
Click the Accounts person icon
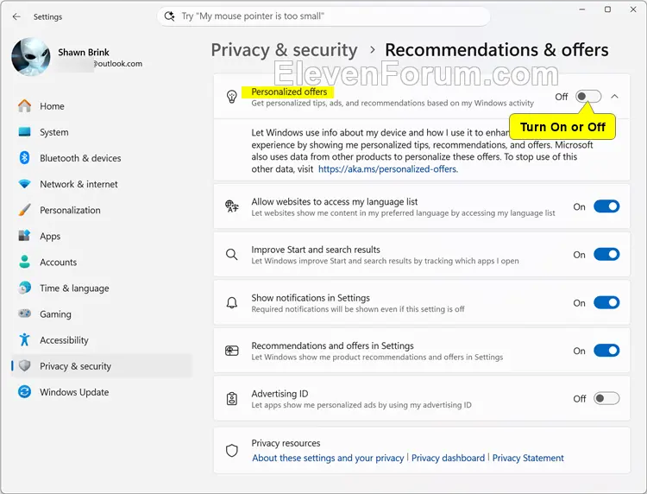click(x=24, y=262)
